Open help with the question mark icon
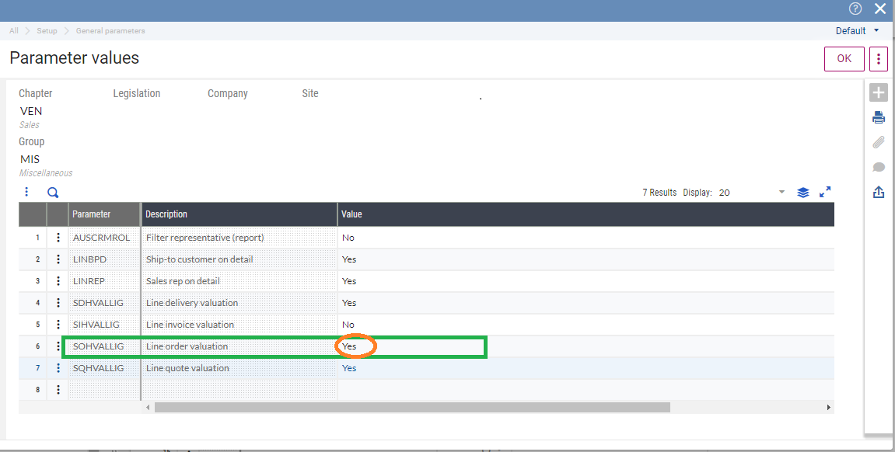Image resolution: width=895 pixels, height=452 pixels. [x=855, y=9]
